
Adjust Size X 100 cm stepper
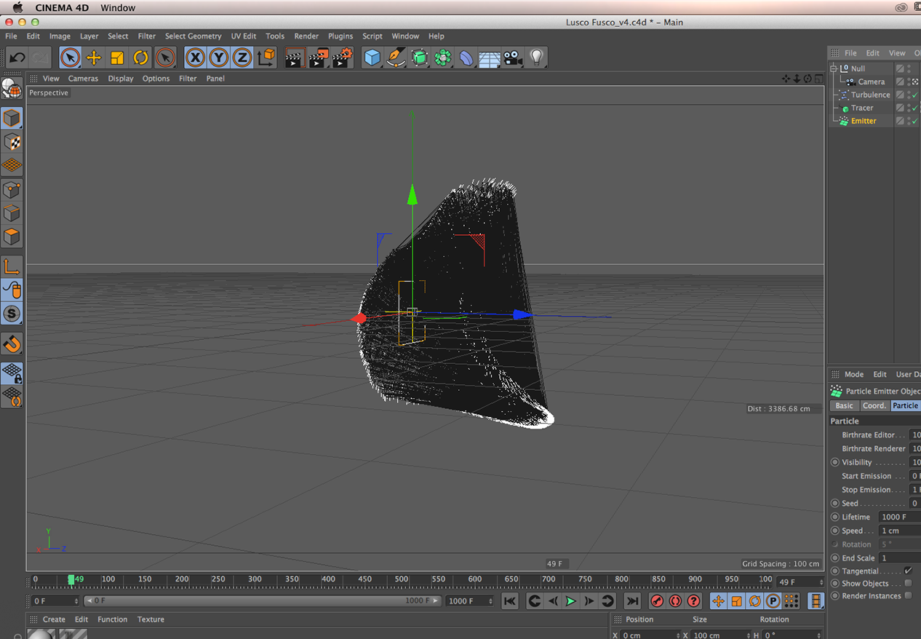pyautogui.click(x=747, y=635)
